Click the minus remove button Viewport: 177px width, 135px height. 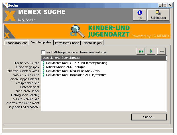(161, 51)
